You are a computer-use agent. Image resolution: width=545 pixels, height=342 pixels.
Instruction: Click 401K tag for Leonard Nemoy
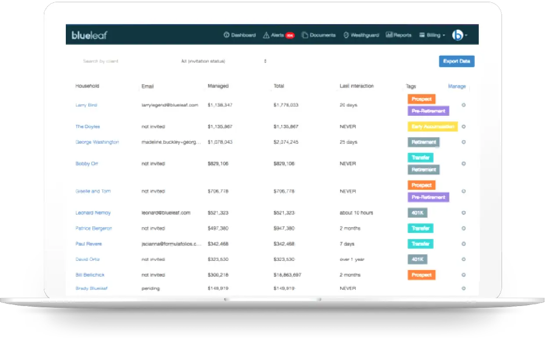[417, 213]
